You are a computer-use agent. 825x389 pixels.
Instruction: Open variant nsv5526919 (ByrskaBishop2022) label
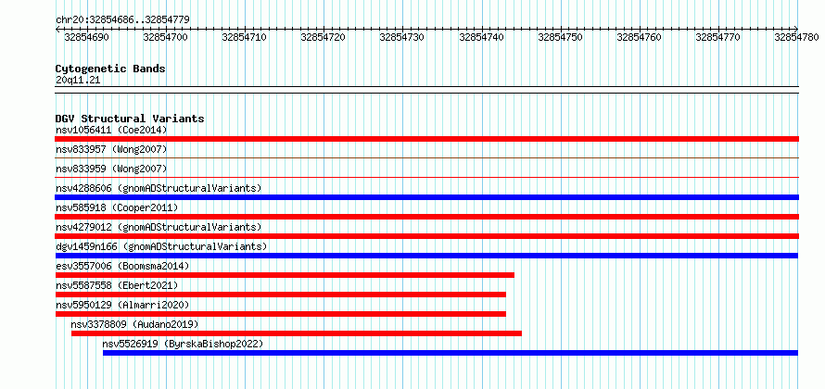click(183, 344)
